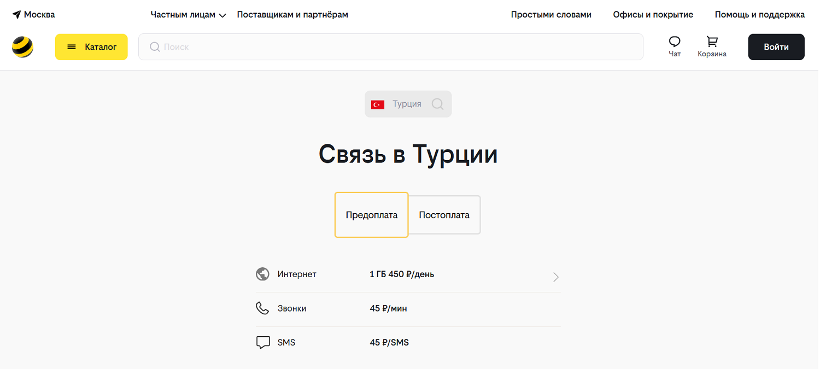The image size is (820, 369).
Task: Click the Интернет row label
Action: 297,274
